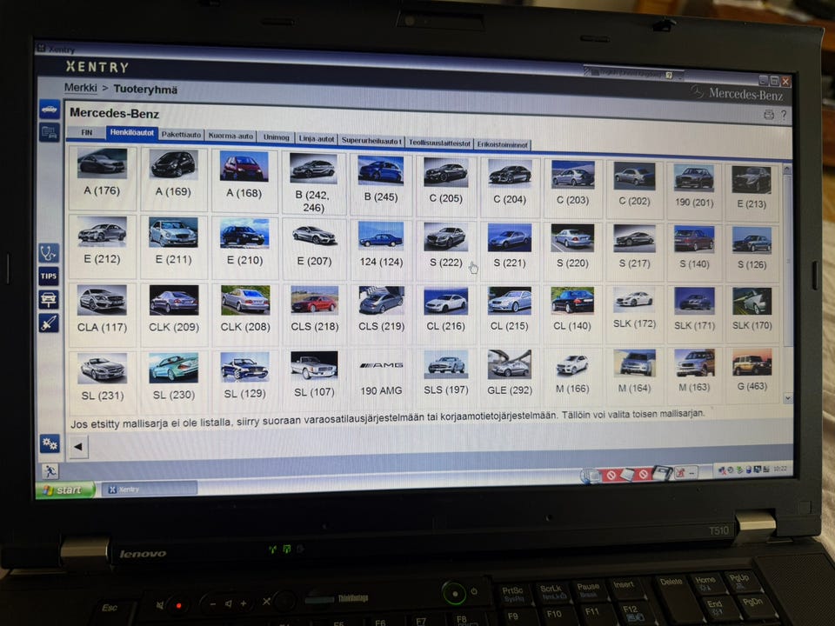The height and width of the screenshot is (626, 835).
Task: Switch to the Teollisuuslaitteistot tab
Action: [439, 143]
